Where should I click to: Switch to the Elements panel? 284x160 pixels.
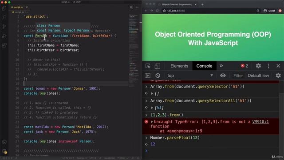click(x=179, y=66)
